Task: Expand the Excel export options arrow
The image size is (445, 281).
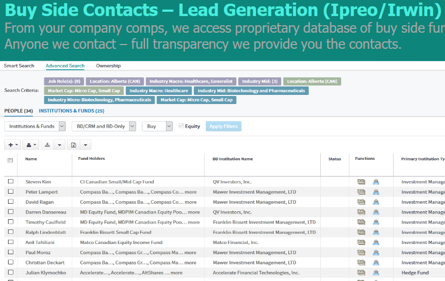Action: coord(86,145)
